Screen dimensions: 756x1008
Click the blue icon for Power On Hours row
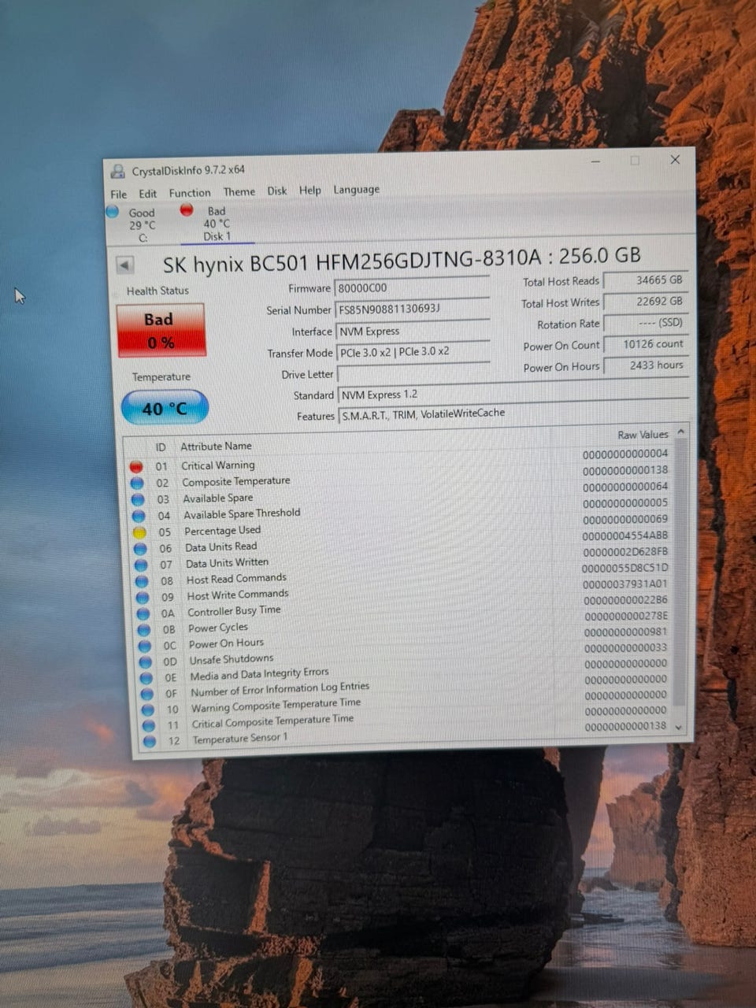pos(145,646)
